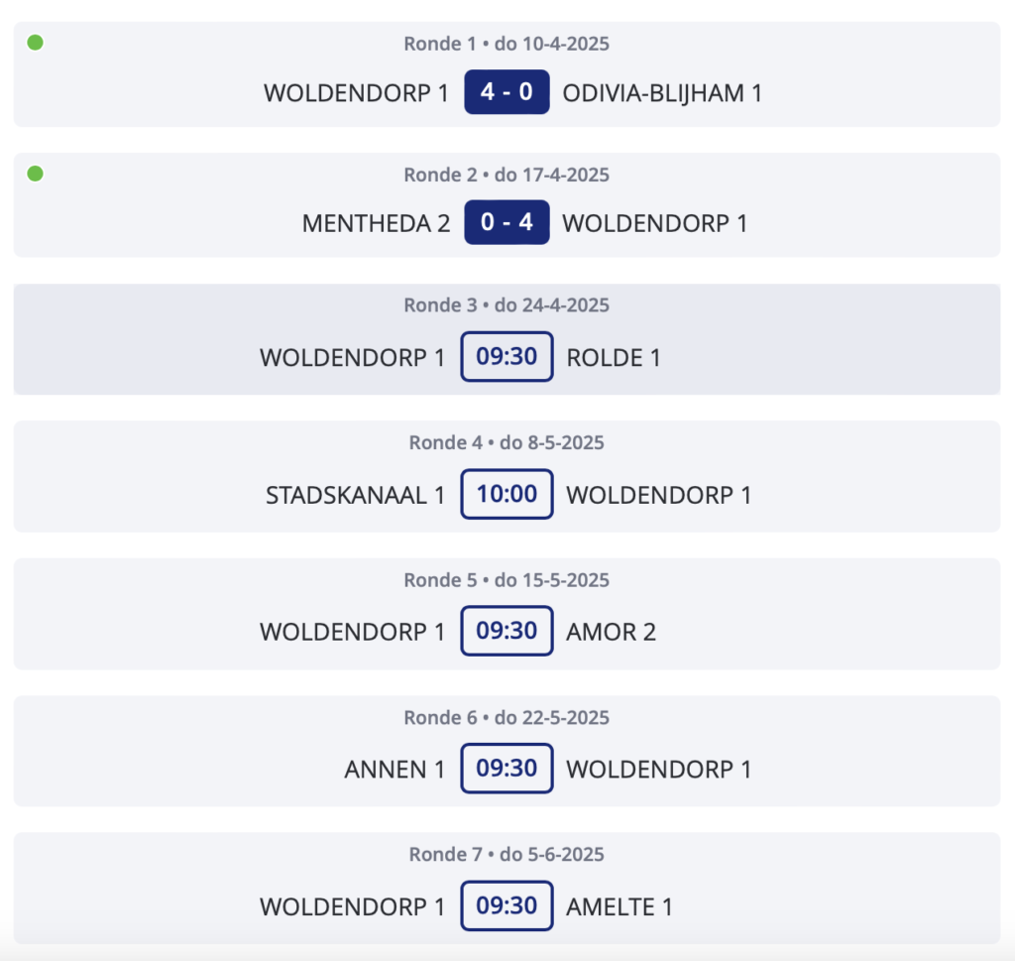Click the Ronde 7 date header
Image resolution: width=1015 pixels, height=961 pixels.
(x=507, y=854)
